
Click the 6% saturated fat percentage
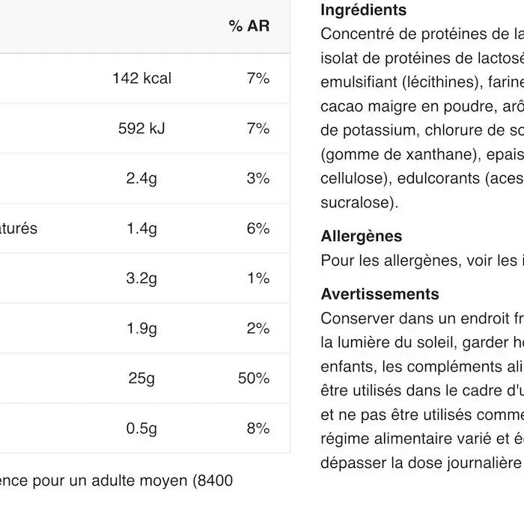click(258, 229)
